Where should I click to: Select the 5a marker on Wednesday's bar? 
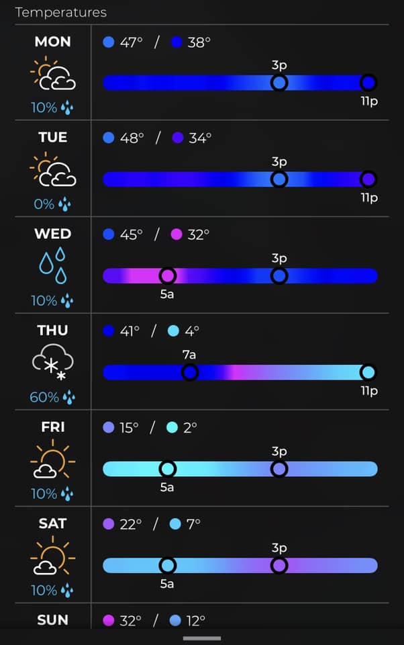[x=167, y=275]
